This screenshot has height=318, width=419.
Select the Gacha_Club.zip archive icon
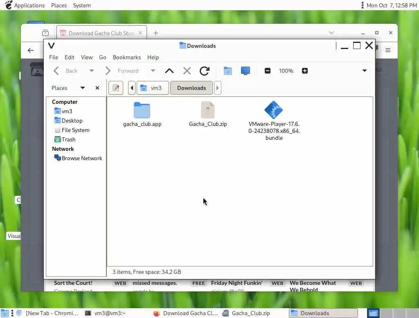coord(207,110)
